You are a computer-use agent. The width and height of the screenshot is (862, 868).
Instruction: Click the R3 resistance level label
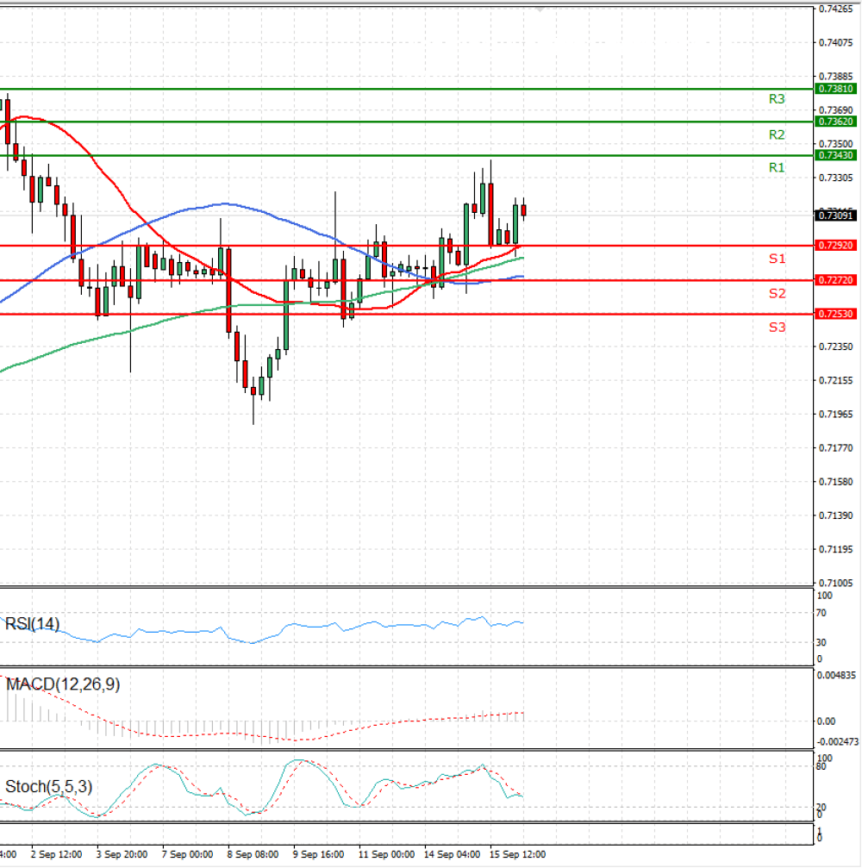(x=776, y=99)
